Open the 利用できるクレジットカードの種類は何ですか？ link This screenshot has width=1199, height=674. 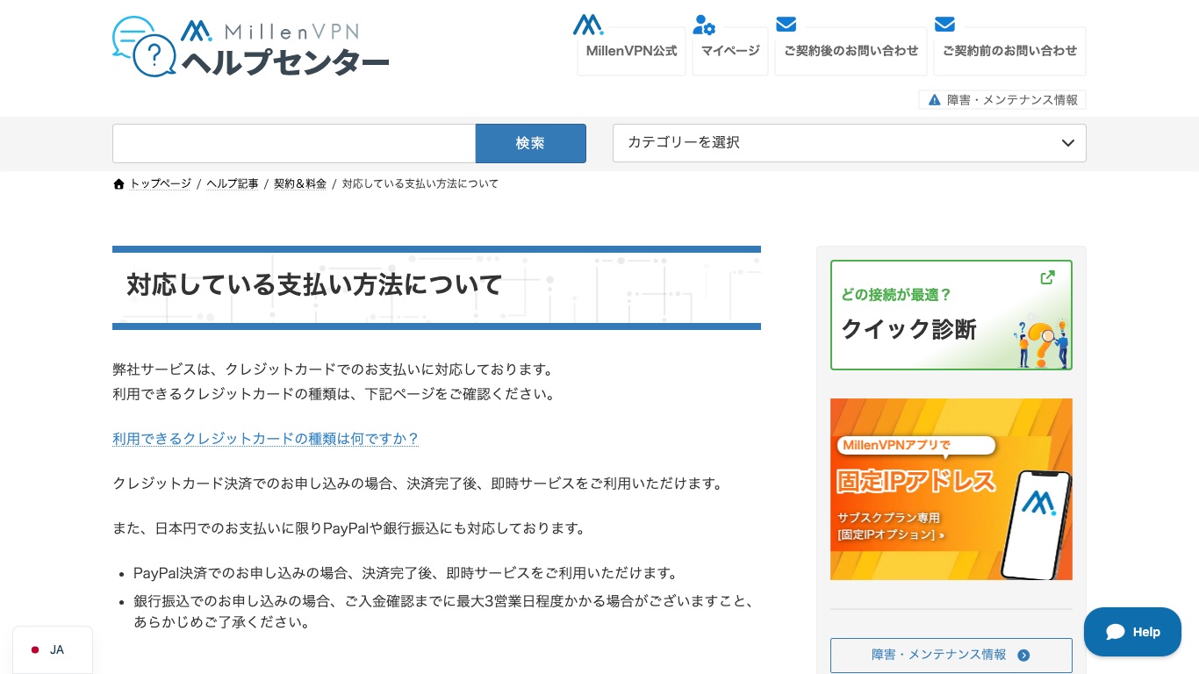(x=266, y=439)
